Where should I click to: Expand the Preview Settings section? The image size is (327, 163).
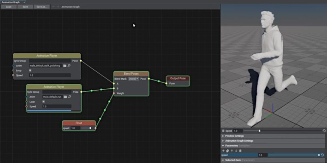[x=234, y=136]
